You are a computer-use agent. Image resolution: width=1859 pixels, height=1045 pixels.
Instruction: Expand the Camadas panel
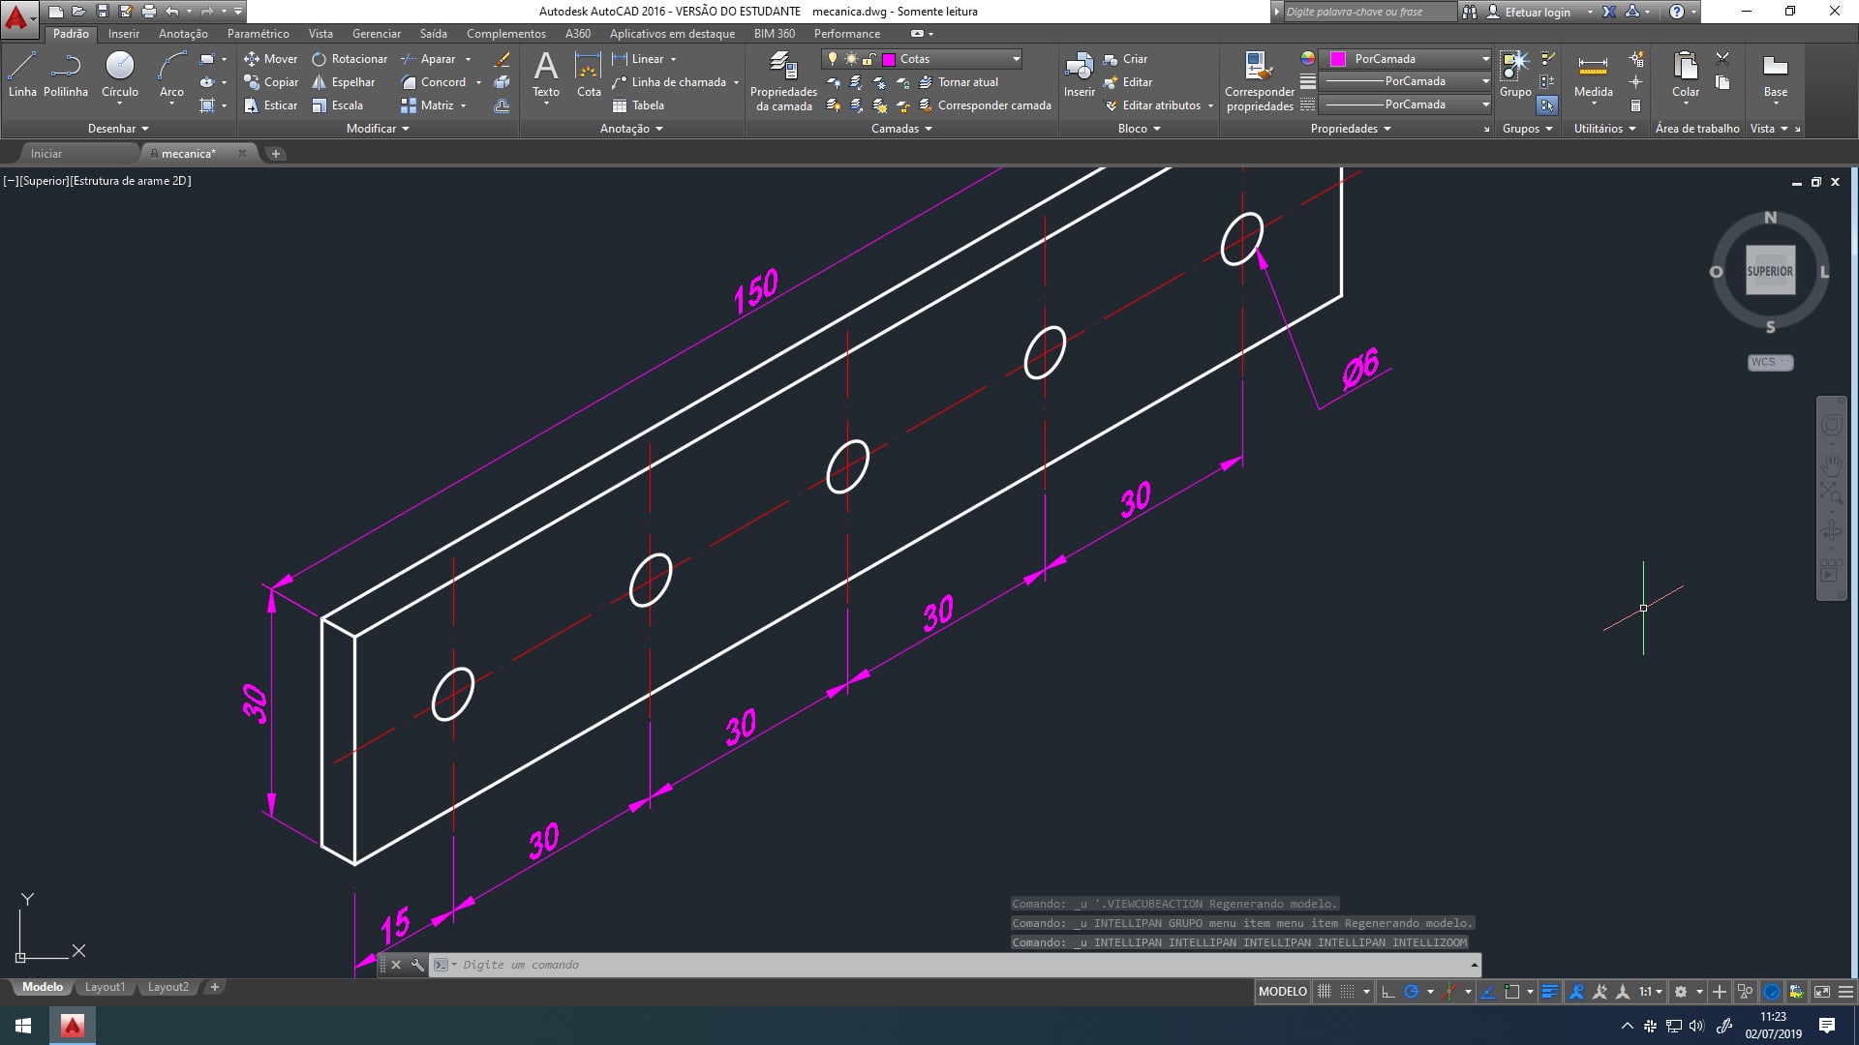coord(901,129)
